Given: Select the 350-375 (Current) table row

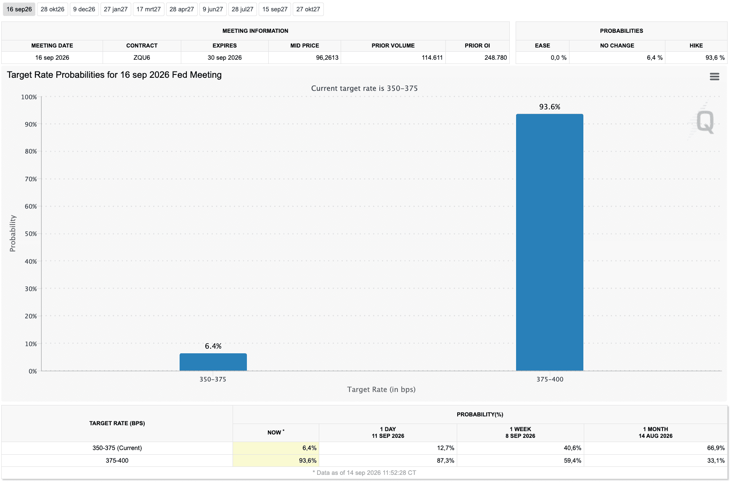Looking at the screenshot, I should click(x=364, y=448).
